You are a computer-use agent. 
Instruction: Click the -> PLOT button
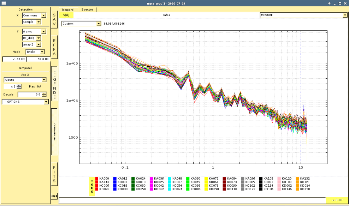337,200
